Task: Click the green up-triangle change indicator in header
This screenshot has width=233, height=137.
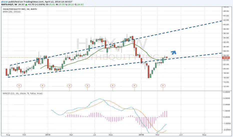Action: pyautogui.click(x=26, y=4)
